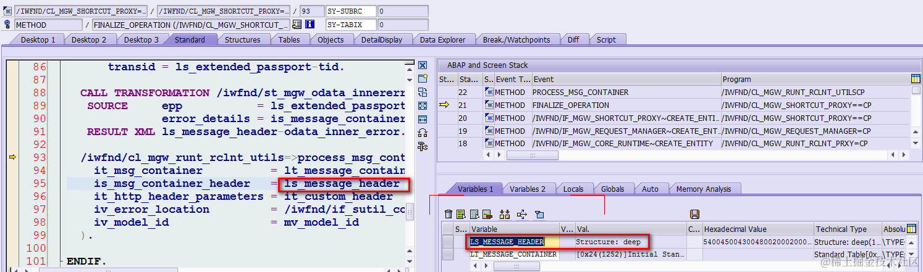
Task: Open the Data Explorer tab
Action: pyautogui.click(x=442, y=39)
